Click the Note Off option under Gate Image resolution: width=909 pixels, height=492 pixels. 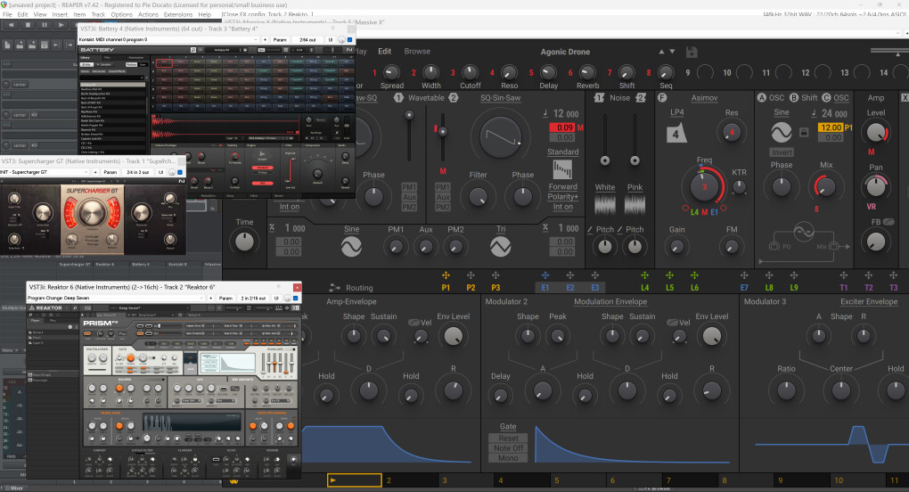tap(508, 448)
